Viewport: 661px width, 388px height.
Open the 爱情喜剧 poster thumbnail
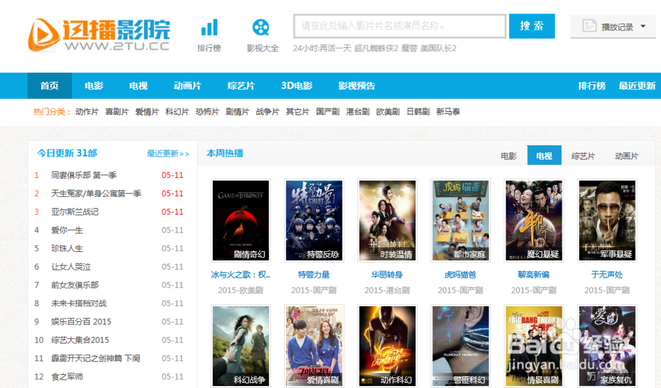click(x=314, y=346)
